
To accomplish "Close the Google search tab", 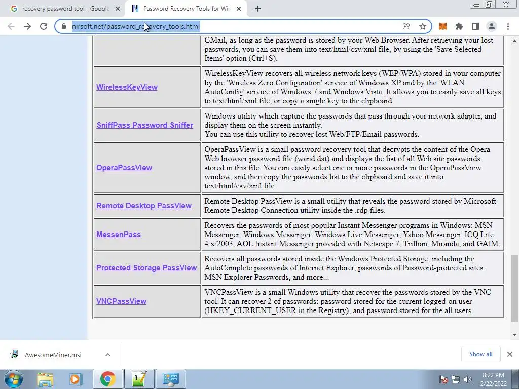I will [118, 9].
